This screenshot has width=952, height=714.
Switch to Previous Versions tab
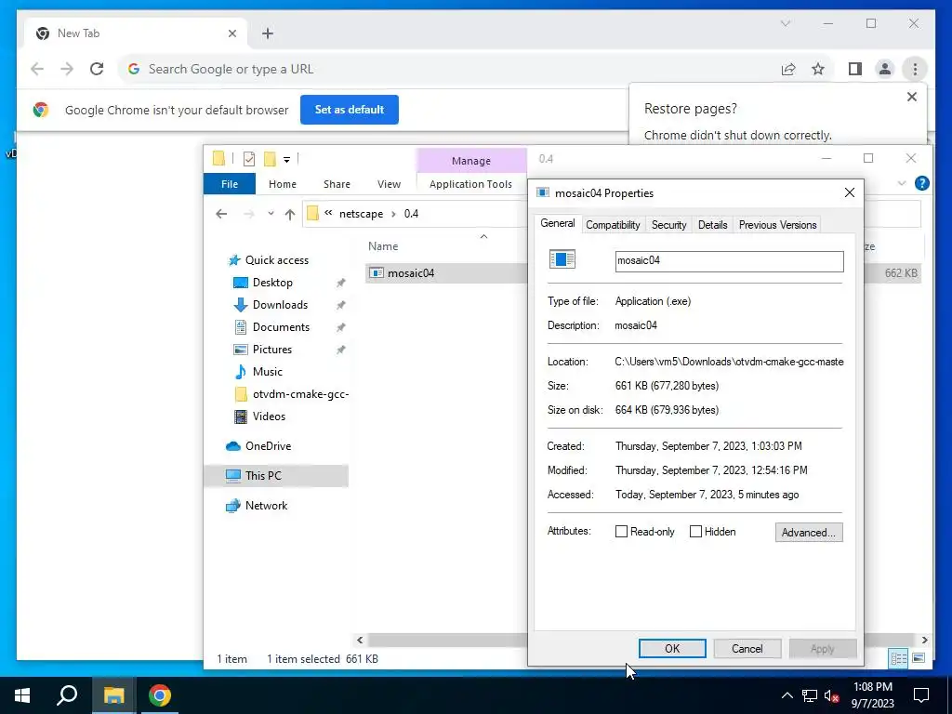(777, 225)
